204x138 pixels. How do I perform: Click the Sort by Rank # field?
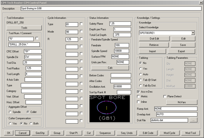[x=124, y=92]
